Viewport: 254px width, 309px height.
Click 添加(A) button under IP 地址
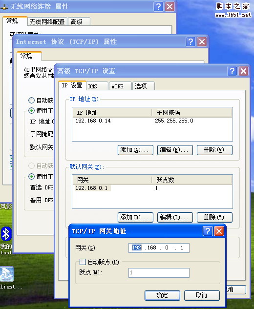click(135, 150)
